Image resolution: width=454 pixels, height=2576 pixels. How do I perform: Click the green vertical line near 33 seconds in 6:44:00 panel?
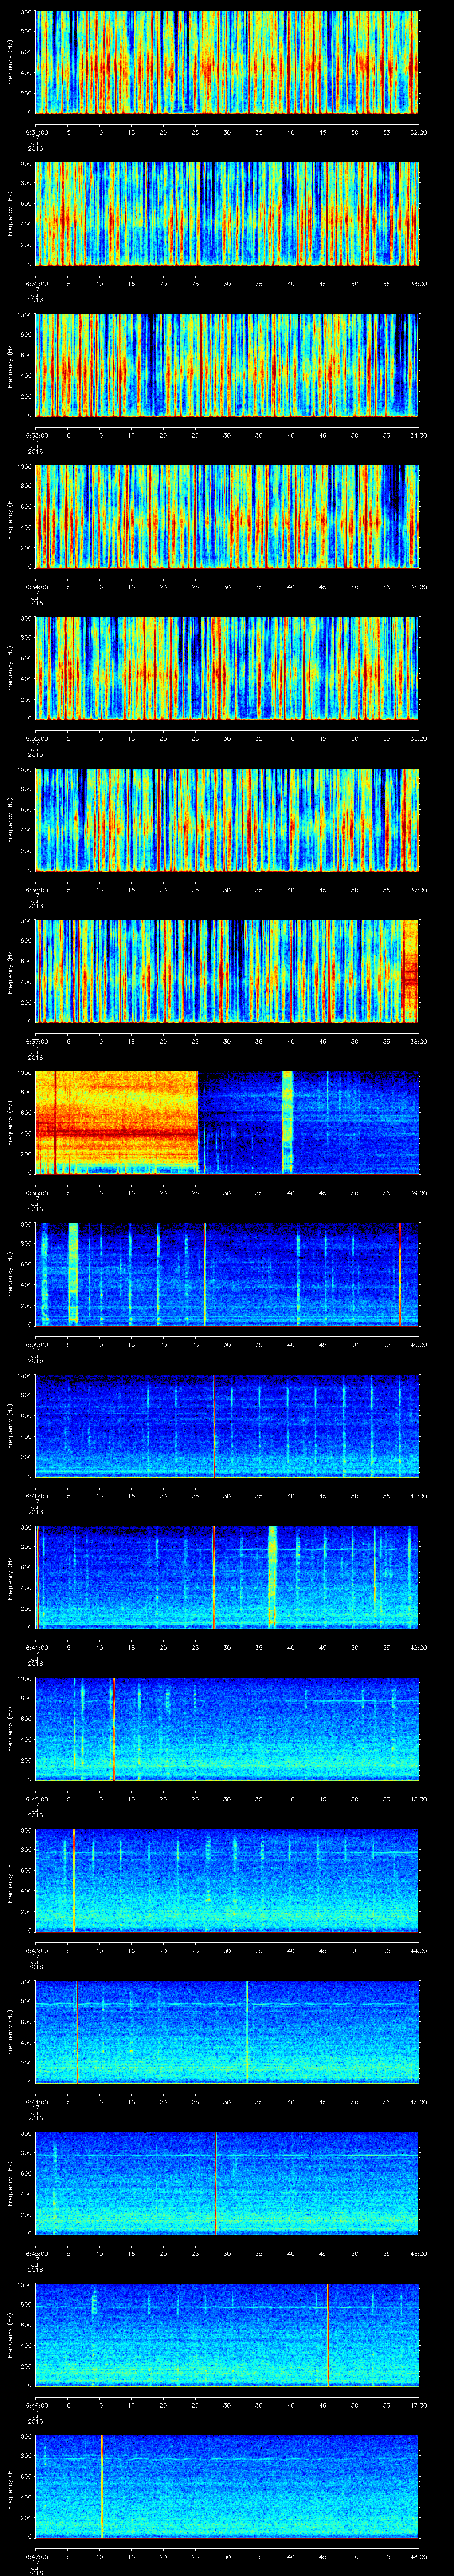tap(247, 2032)
